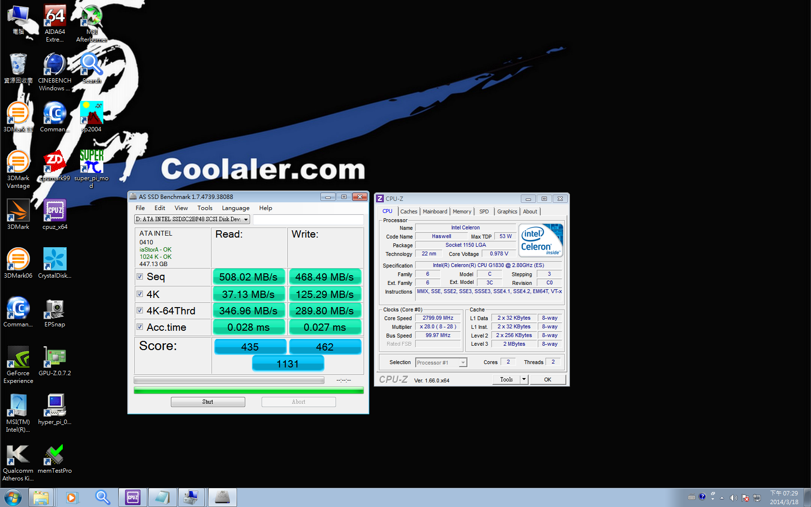Screen dimensions: 811x507
Task: Switch to the Caches tab in CPU-Z
Action: click(409, 211)
